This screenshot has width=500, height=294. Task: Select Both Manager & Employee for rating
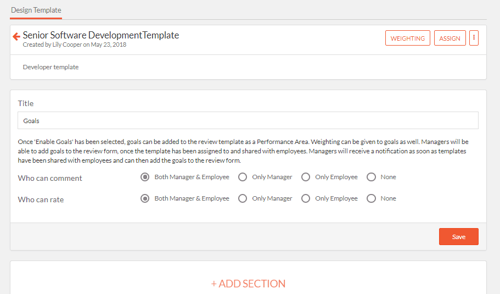(x=145, y=198)
